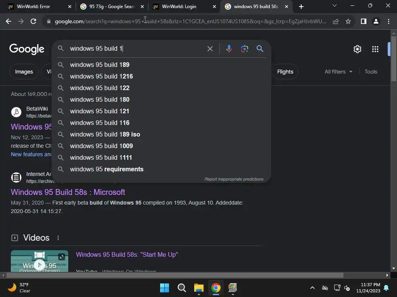The width and height of the screenshot is (397, 297).
Task: Open the search Tools options
Action: [x=371, y=72]
